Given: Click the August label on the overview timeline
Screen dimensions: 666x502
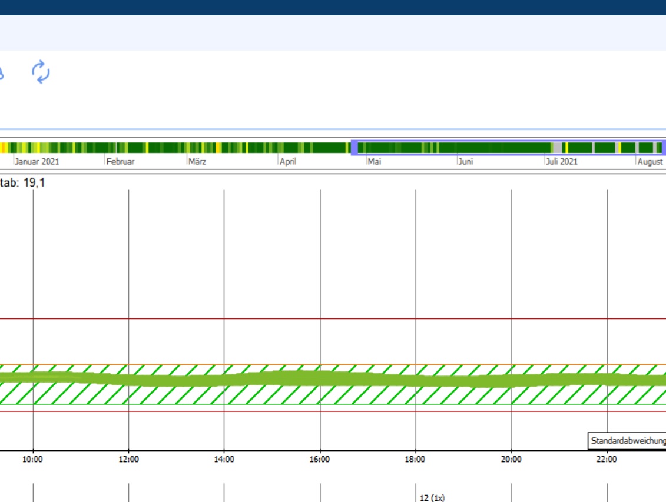Looking at the screenshot, I should click(650, 162).
